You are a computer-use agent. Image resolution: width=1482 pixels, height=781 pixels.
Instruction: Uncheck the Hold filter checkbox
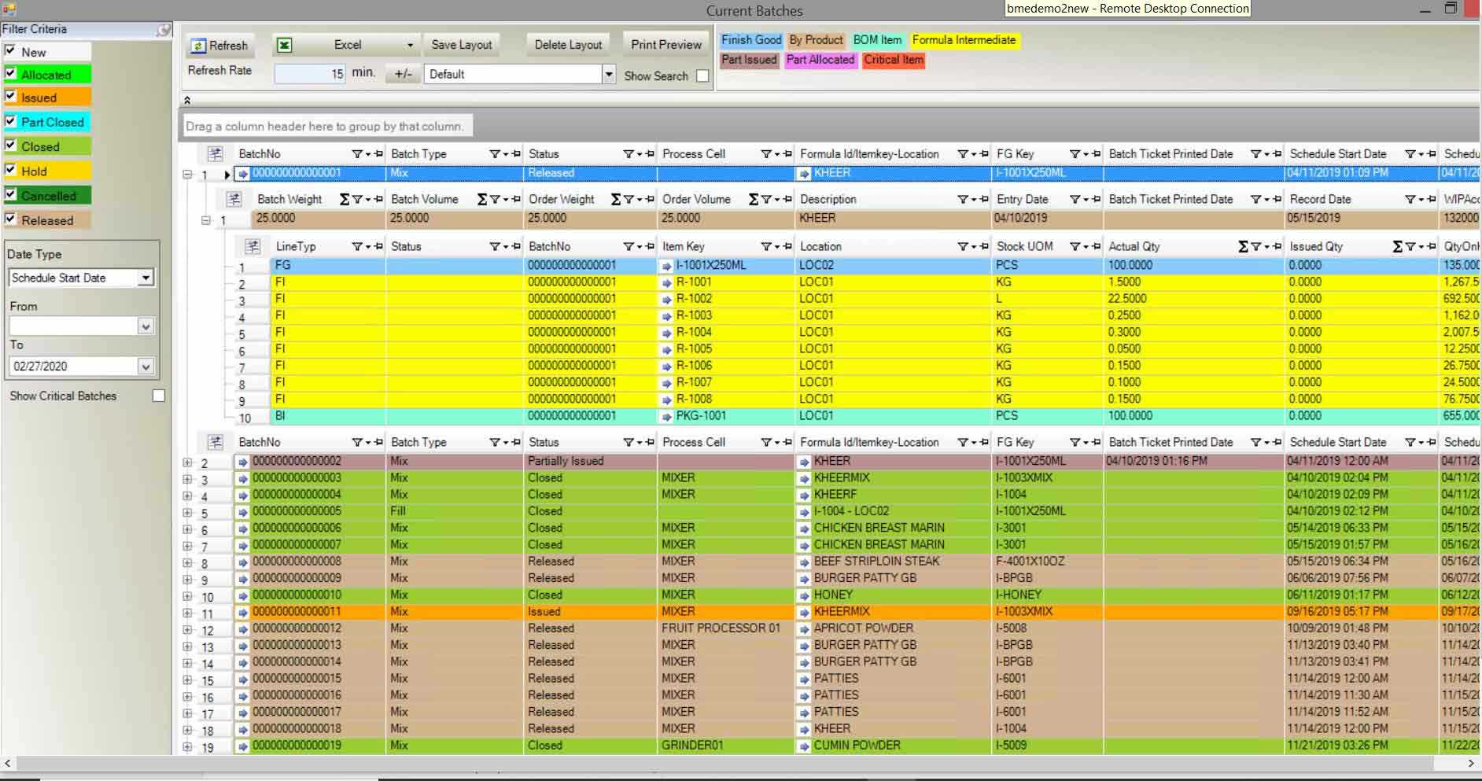10,171
